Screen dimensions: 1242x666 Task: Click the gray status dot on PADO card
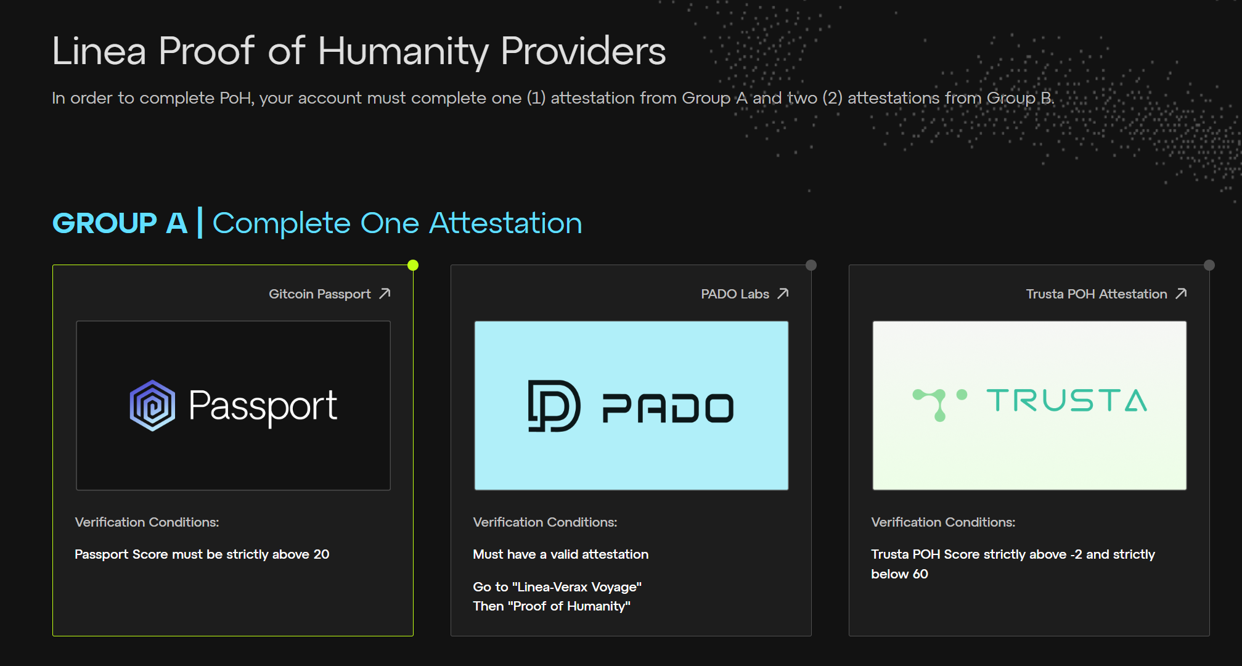point(811,265)
